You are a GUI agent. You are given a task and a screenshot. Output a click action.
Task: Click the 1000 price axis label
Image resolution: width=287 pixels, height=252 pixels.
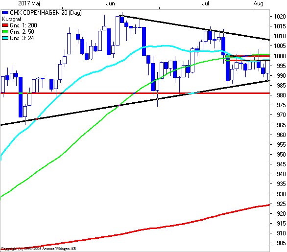coord(280,56)
